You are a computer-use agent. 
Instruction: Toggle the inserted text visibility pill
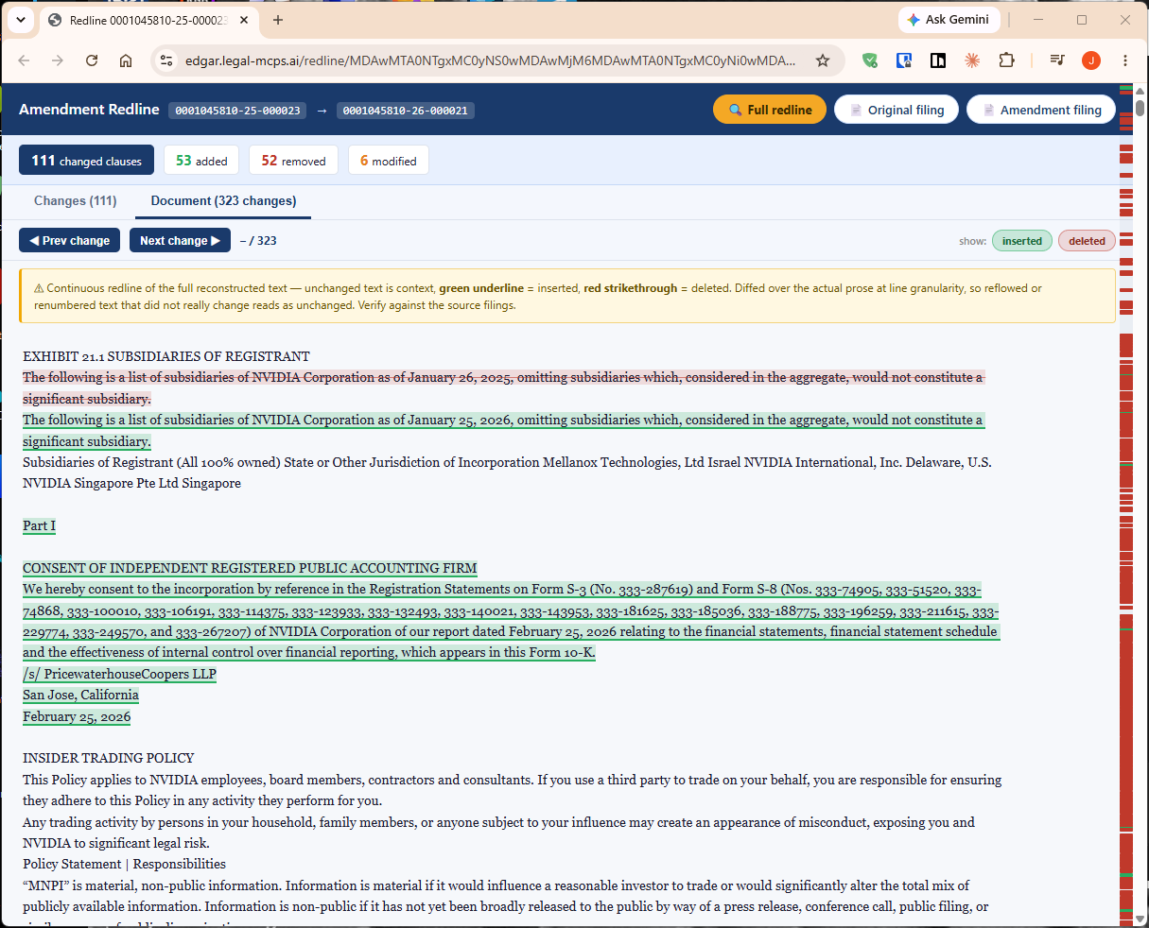[x=1022, y=241]
